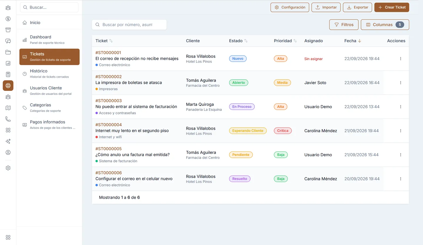Viewport: 423px width, 245px height.
Task: Open the actions menu for ticket #ST0000001
Action: (x=401, y=59)
